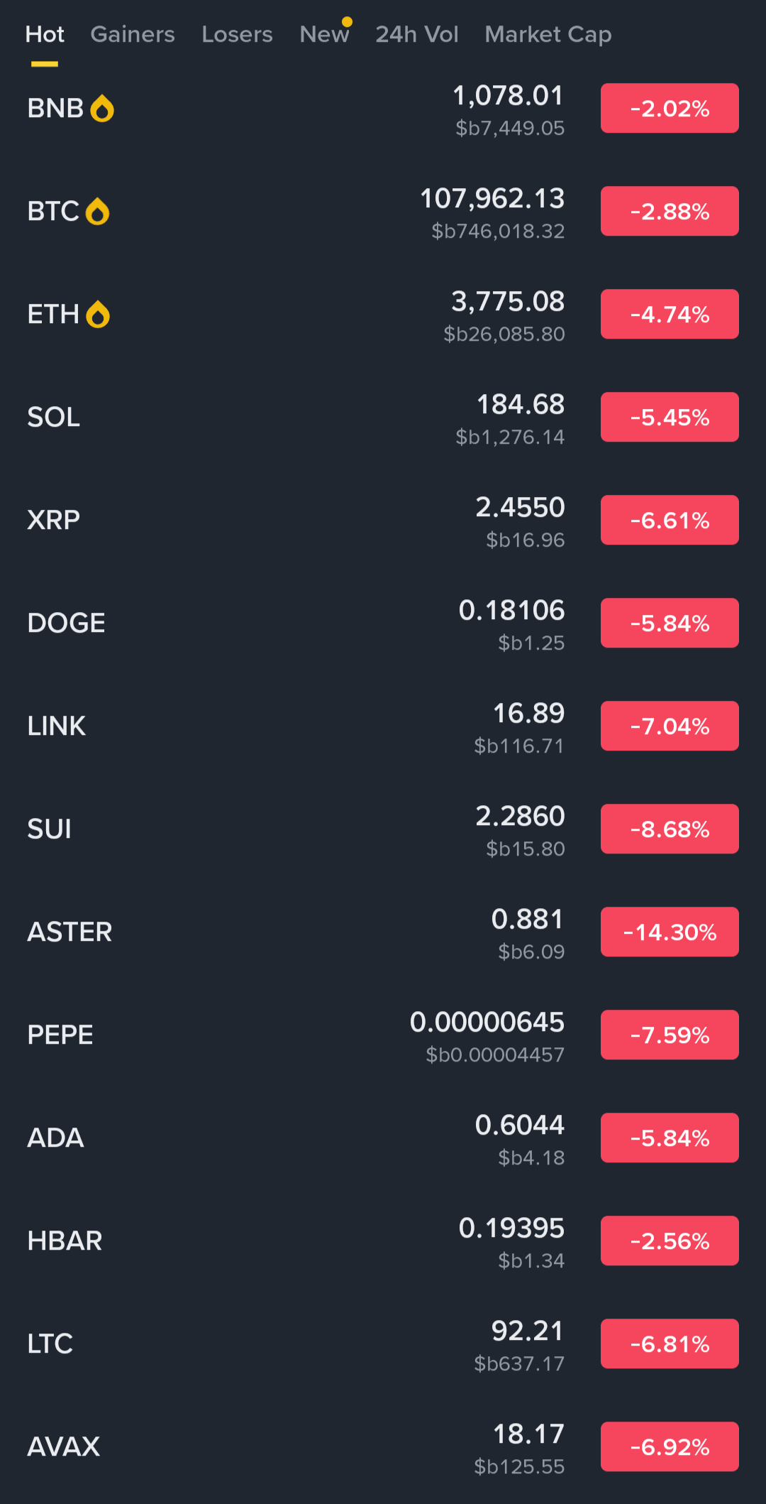Select the Hot tab
The width and height of the screenshot is (766, 1504).
(45, 34)
